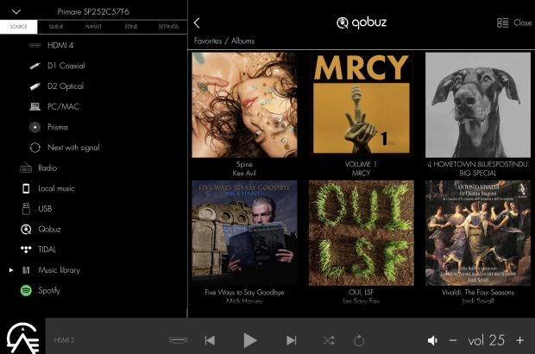This screenshot has height=354, width=535.
Task: Open the Settings tab
Action: tap(168, 27)
